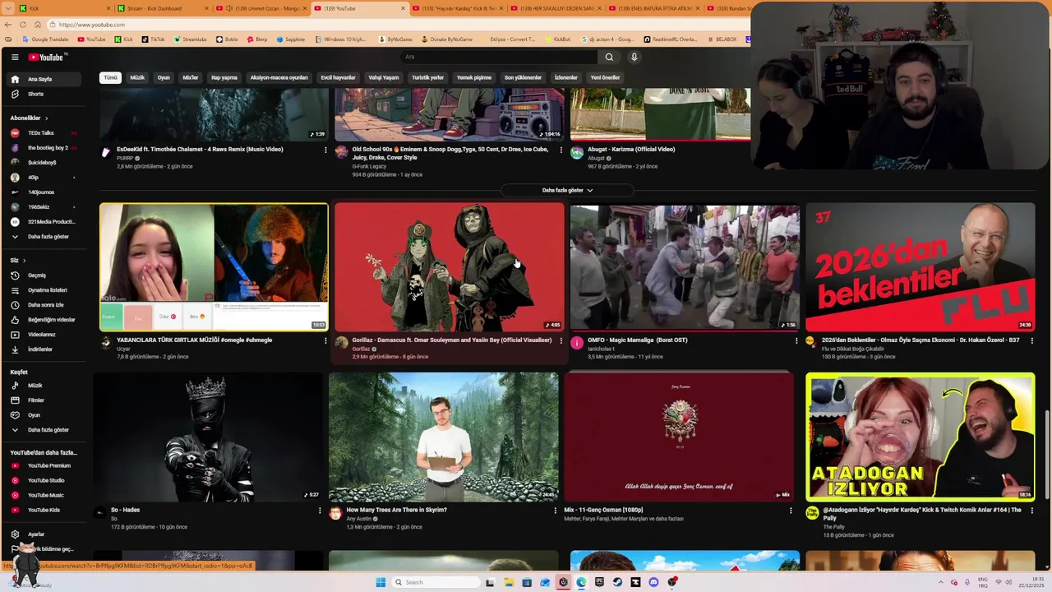Select the Yemek pişirme filter chip
The height and width of the screenshot is (592, 1052).
pyautogui.click(x=474, y=77)
